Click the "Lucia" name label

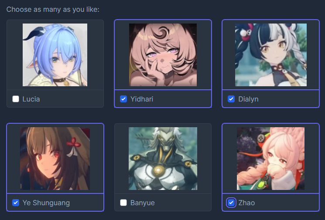pos(31,99)
